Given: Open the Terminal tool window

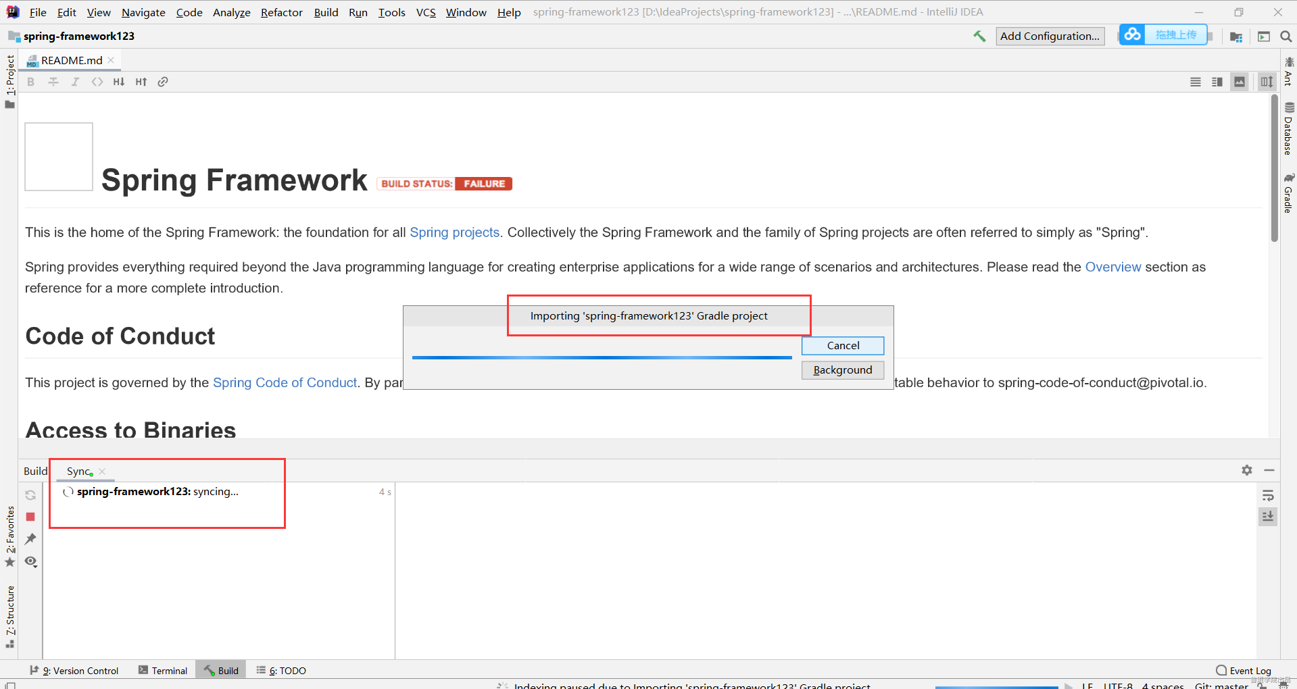Looking at the screenshot, I should tap(163, 670).
